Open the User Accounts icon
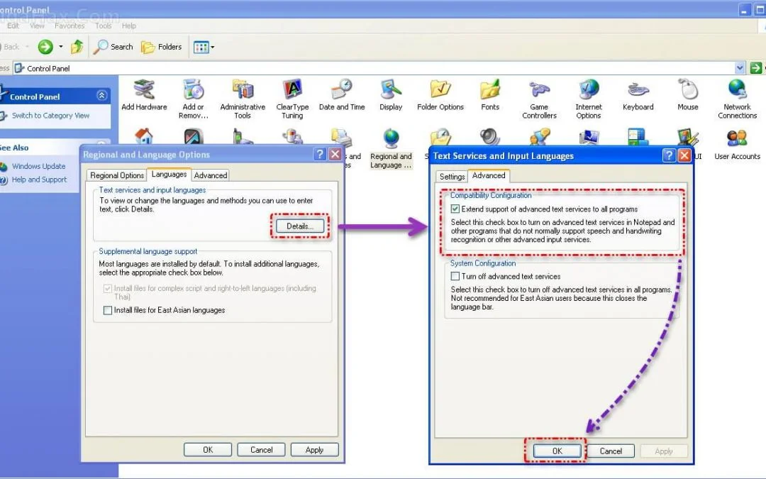 [737, 139]
